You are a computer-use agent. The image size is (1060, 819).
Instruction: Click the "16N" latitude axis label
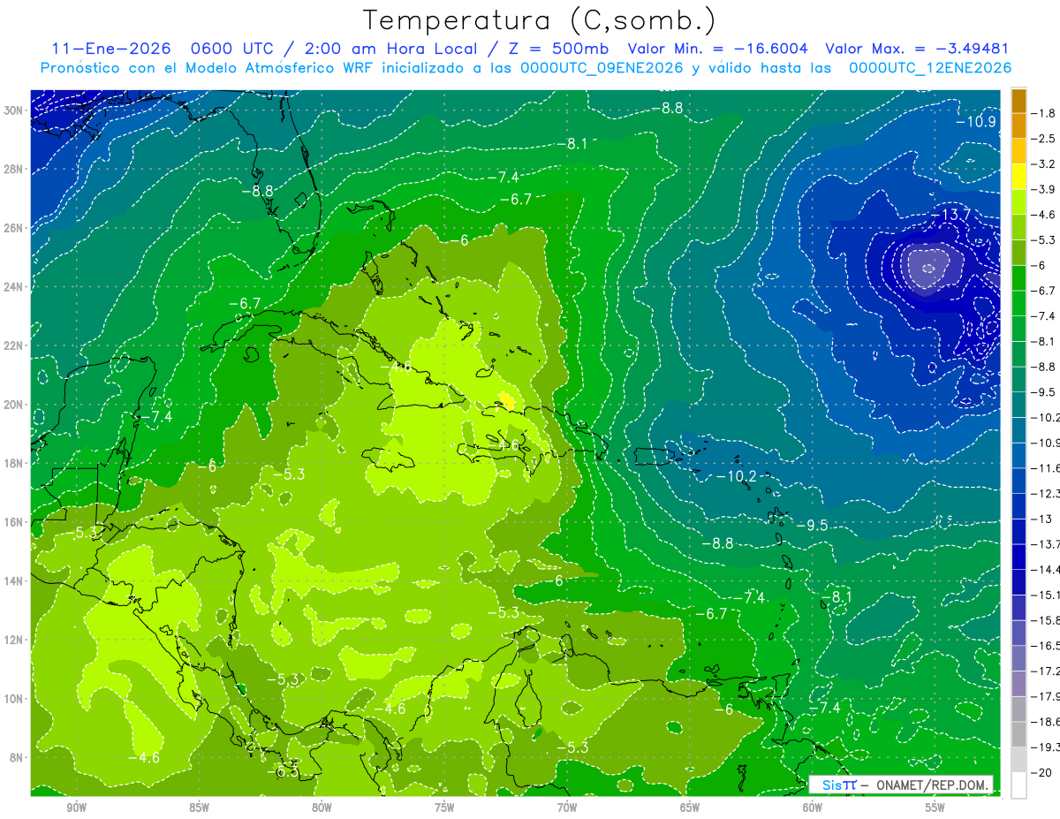[13, 522]
